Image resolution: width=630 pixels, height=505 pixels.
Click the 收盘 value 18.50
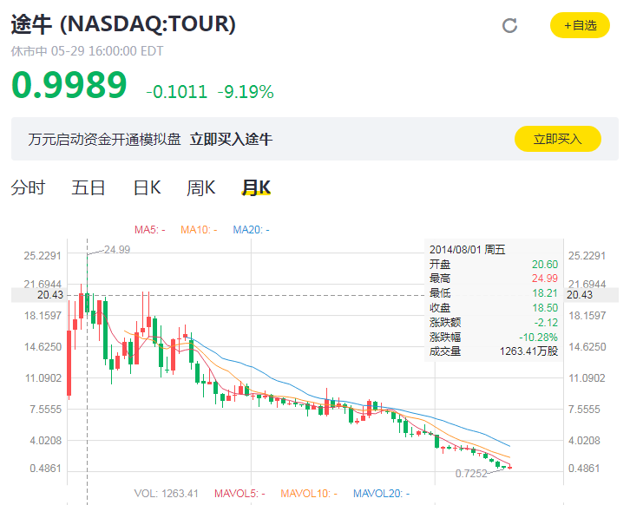coord(545,308)
